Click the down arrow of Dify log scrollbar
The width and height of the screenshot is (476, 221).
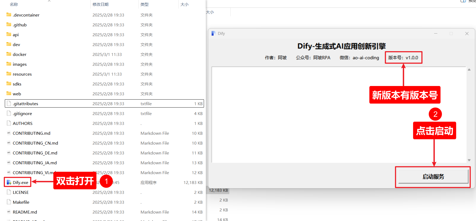[469, 160]
